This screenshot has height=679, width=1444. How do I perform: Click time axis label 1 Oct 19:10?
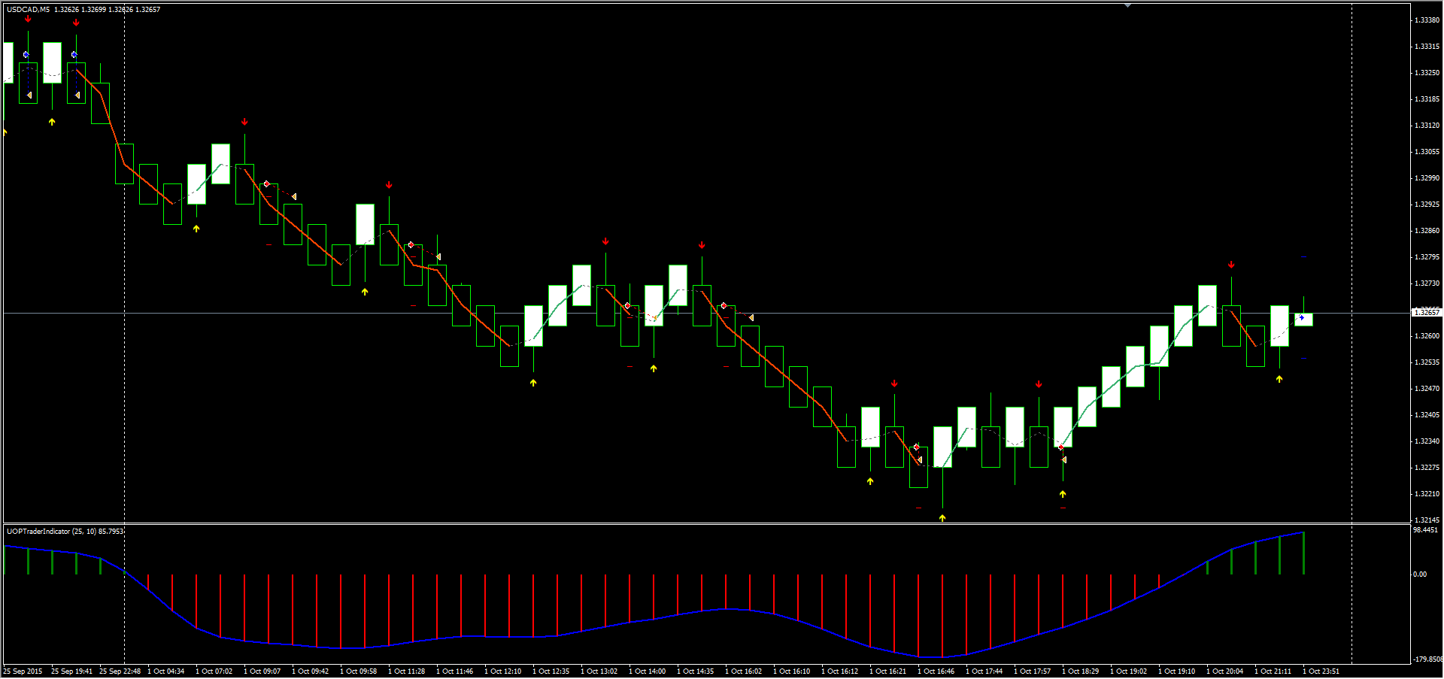(x=1177, y=671)
